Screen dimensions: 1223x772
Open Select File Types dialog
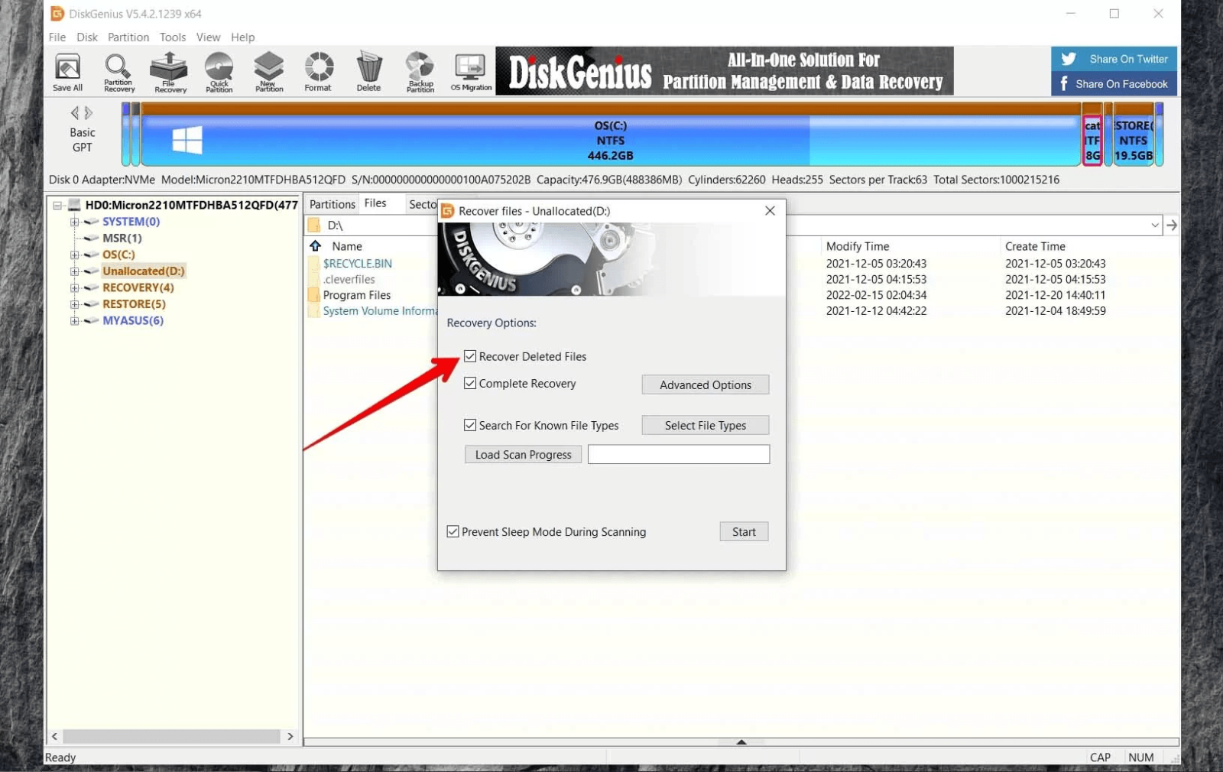pos(704,425)
